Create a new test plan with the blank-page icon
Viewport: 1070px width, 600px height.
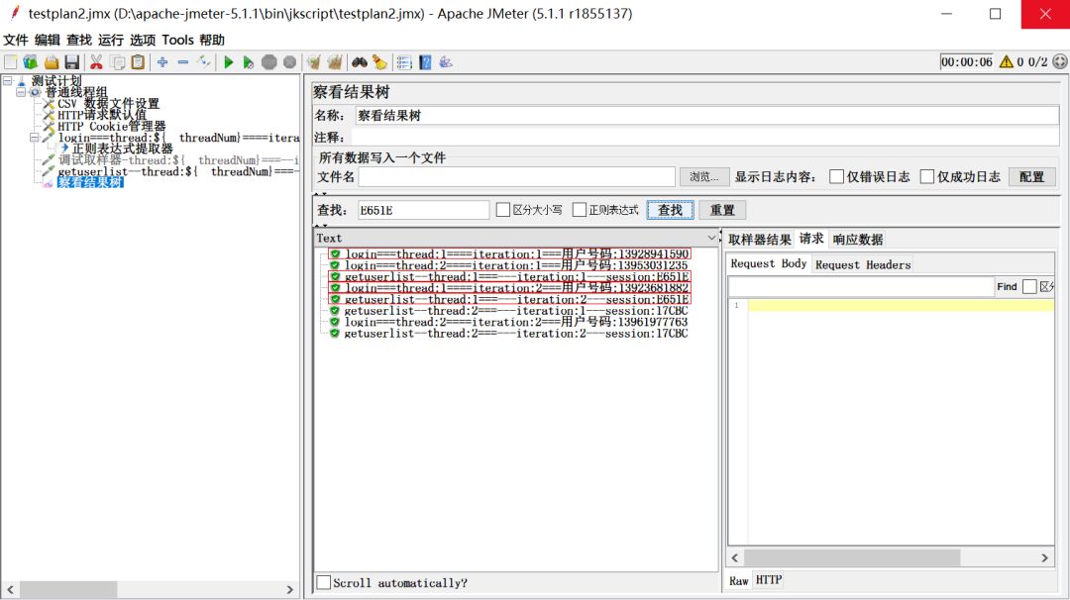coord(10,61)
